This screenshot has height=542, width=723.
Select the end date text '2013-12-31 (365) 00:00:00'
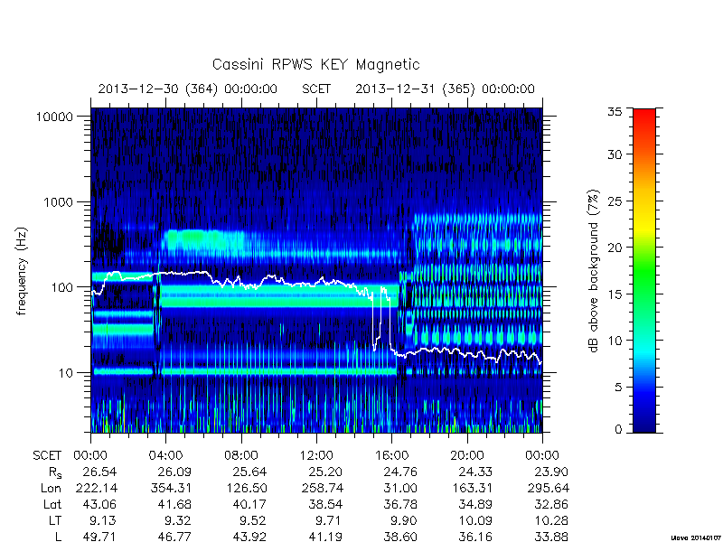pos(445,89)
